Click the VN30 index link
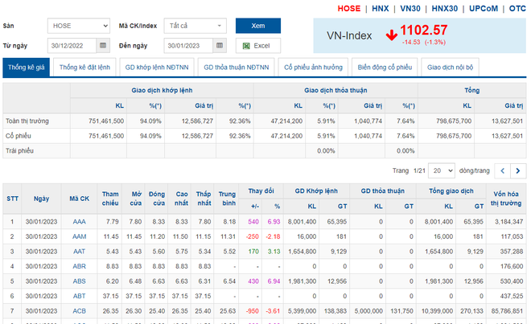 point(412,8)
